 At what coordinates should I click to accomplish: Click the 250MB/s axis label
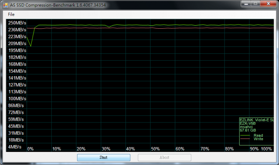17,23
